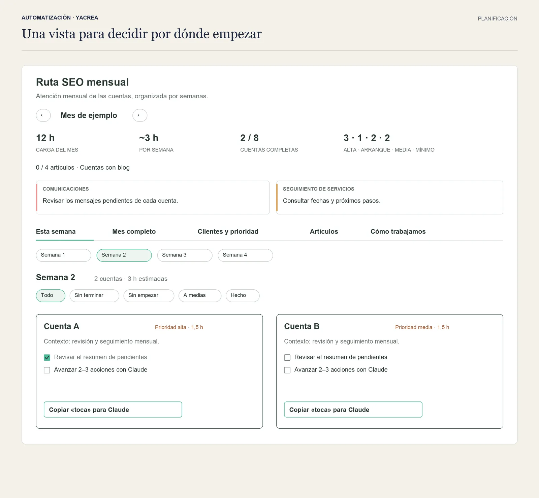539x498 pixels.
Task: Go to previous month with left chevron
Action: pos(43,115)
